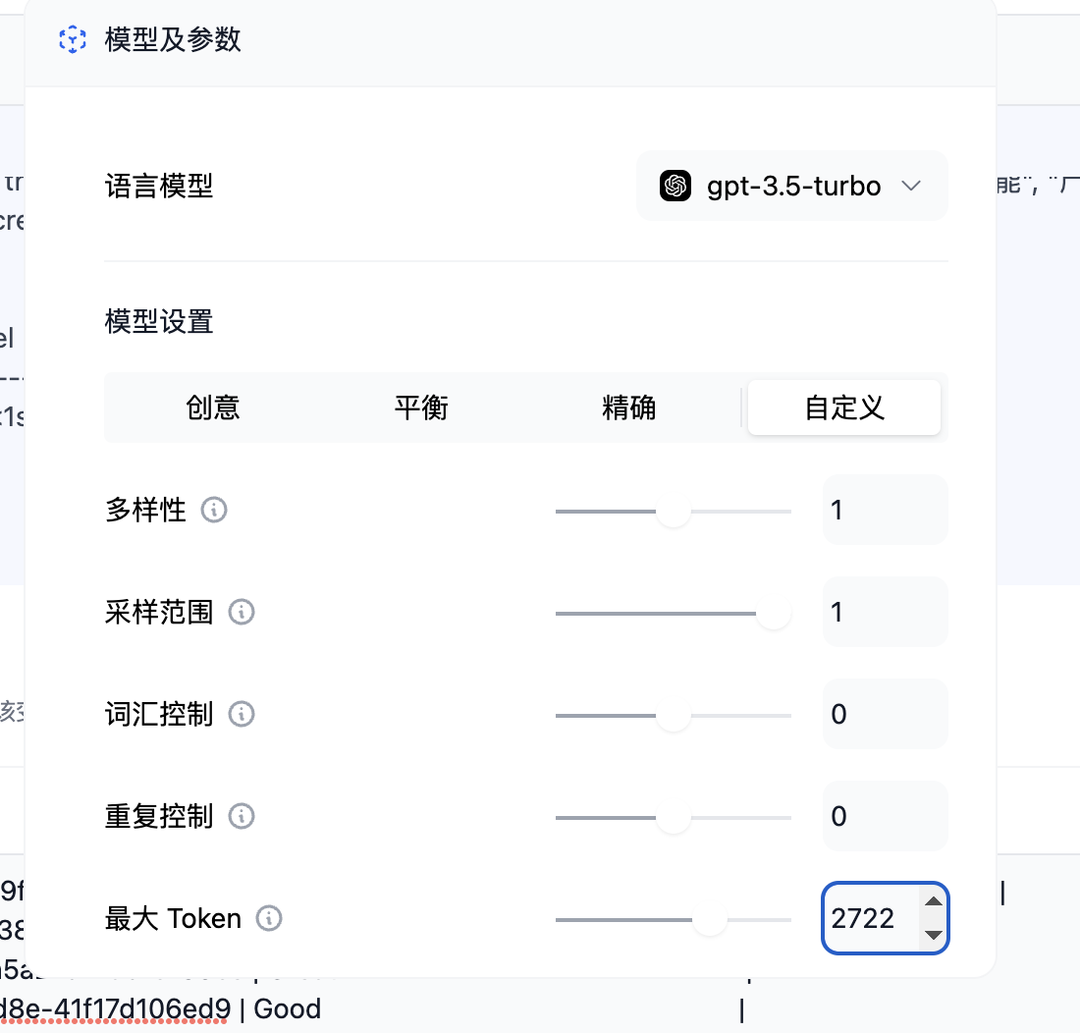Switch to the 创意 preset tab
Screen dimensions: 1080x1033
click(x=213, y=407)
